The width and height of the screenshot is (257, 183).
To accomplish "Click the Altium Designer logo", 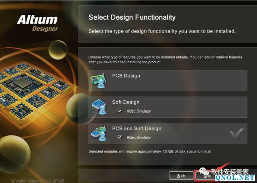I will pyautogui.click(x=37, y=23).
